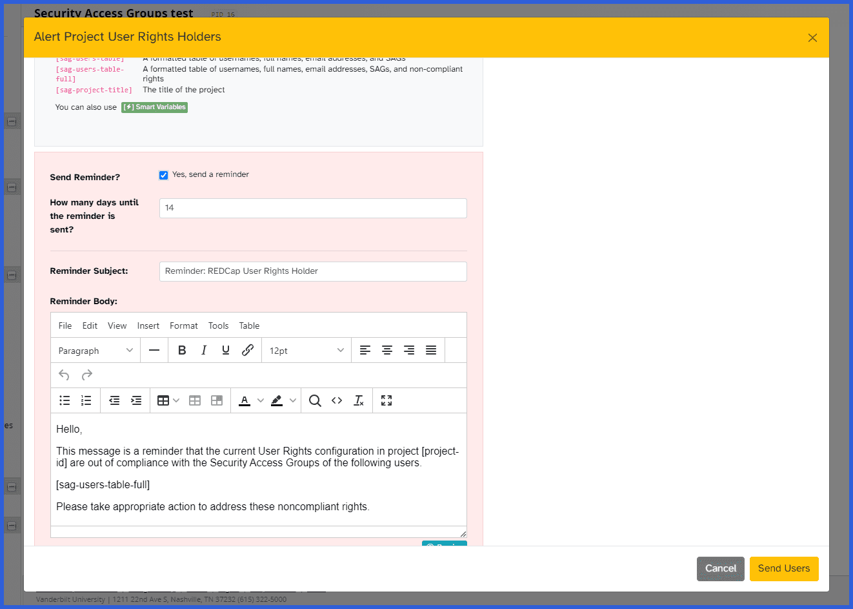Screen dimensions: 853x609
Task: Open the View menu in the editor
Action: (117, 325)
